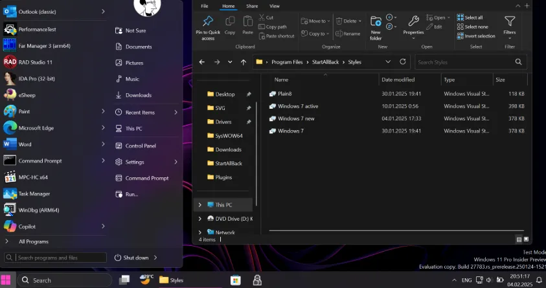
Task: Open Task Manager from Start menu
Action: (54, 194)
